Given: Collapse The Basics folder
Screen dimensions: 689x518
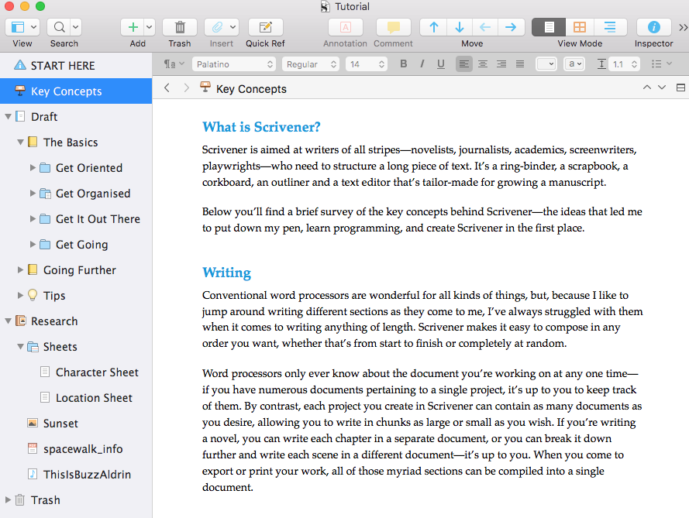Looking at the screenshot, I should click(20, 142).
